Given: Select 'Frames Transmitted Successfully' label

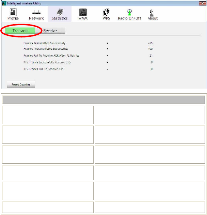Looking at the screenshot, I should pos(44,43).
